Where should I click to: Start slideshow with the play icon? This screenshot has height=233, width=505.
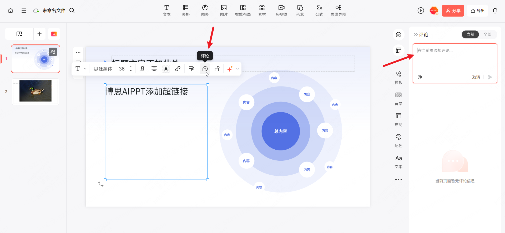coord(421,11)
